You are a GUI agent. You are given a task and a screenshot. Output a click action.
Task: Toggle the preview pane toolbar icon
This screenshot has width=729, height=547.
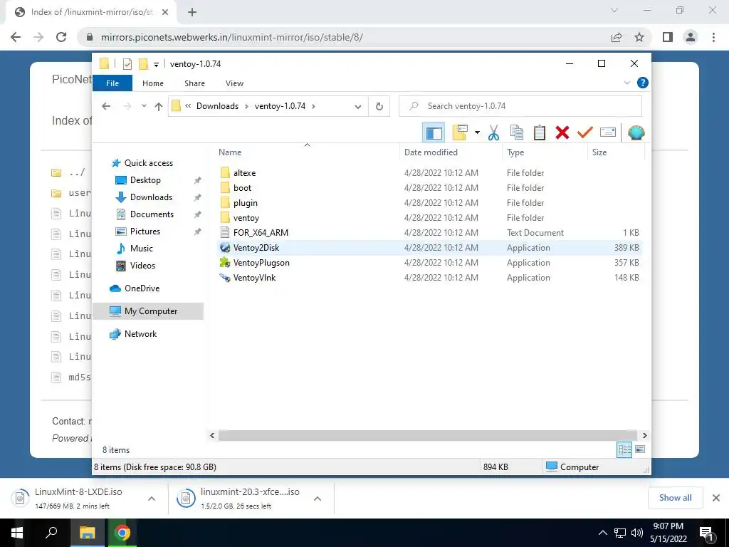[x=434, y=133]
